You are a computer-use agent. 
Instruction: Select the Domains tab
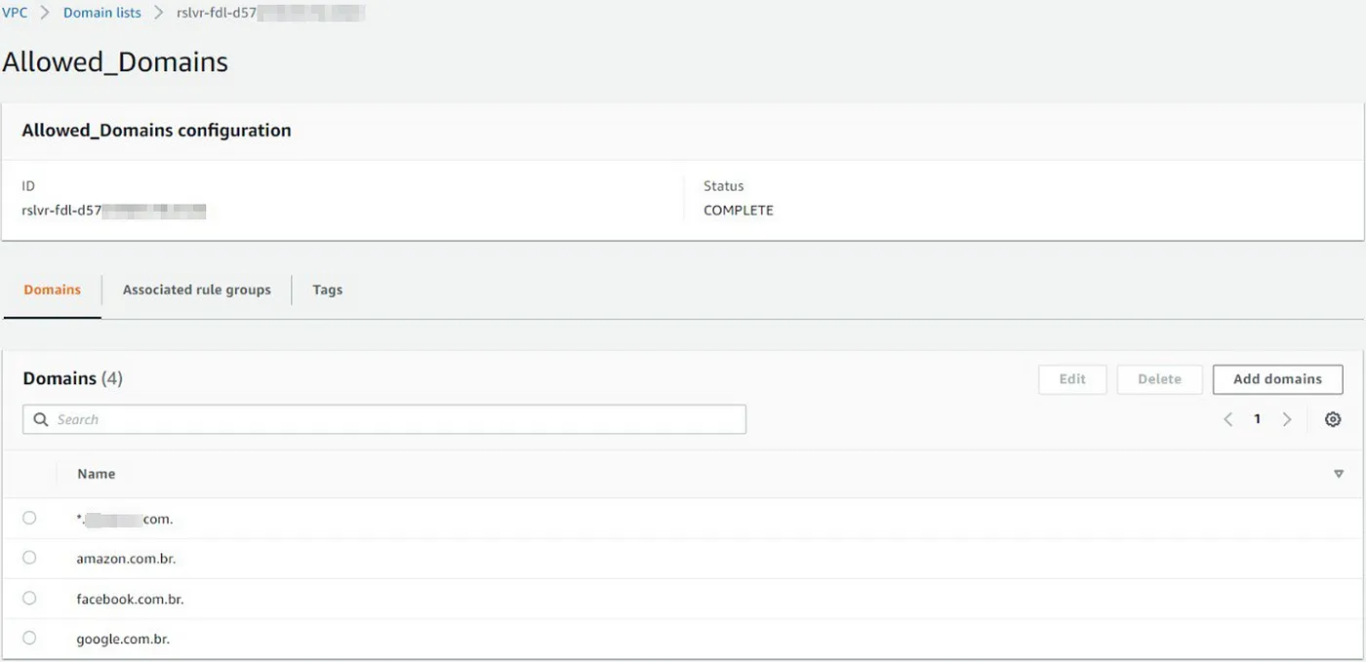(52, 290)
